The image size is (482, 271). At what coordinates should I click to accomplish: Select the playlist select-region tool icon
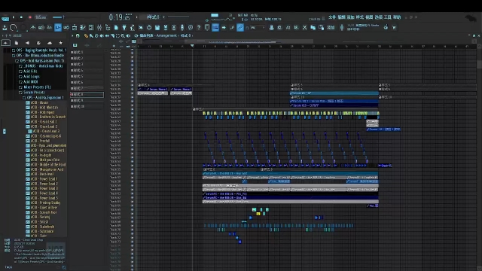point(117,35)
